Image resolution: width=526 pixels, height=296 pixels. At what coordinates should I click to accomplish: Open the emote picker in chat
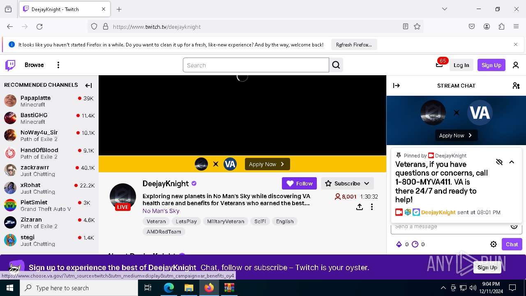tap(514, 226)
